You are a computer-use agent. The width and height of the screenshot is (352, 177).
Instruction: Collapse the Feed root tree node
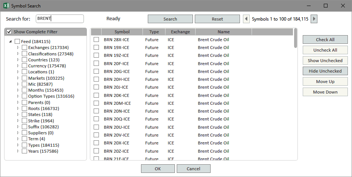point(11,42)
